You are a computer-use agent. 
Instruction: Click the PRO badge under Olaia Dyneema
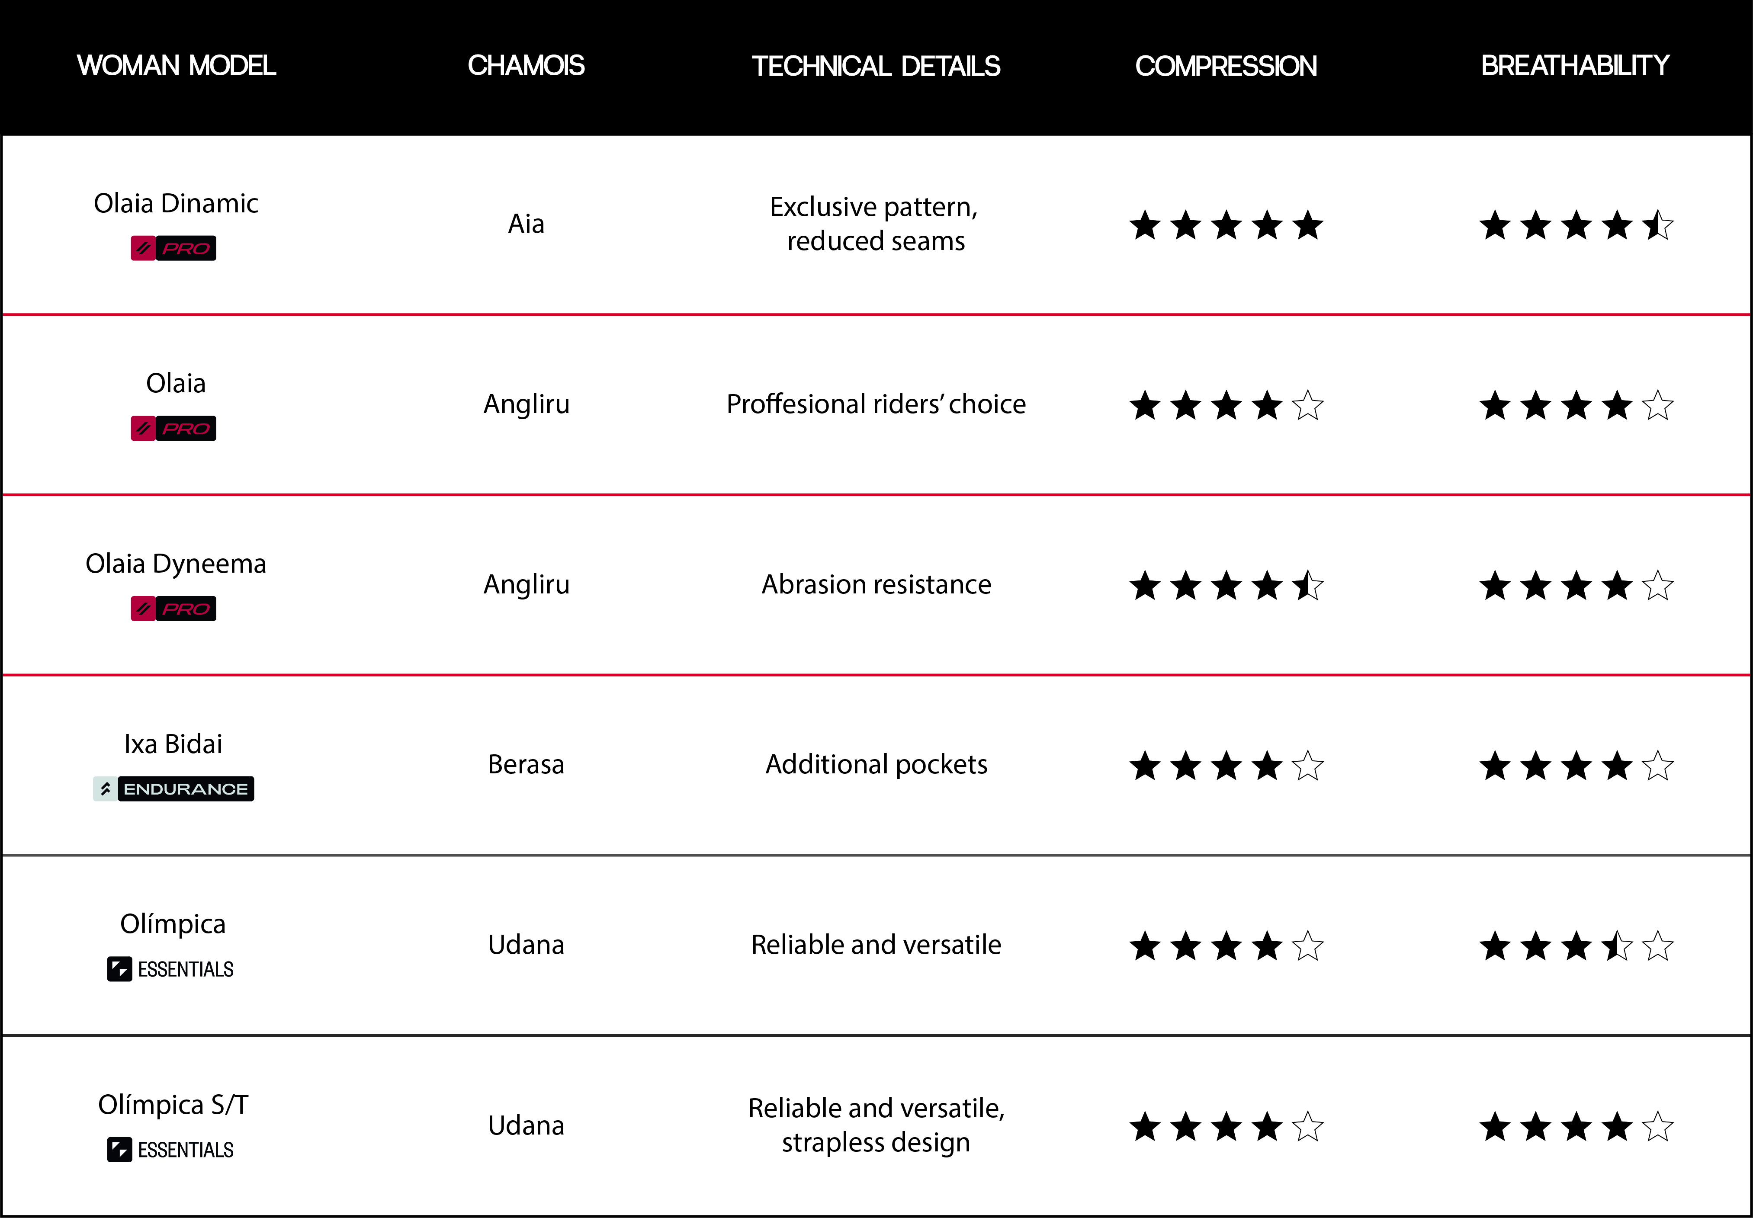coord(173,608)
